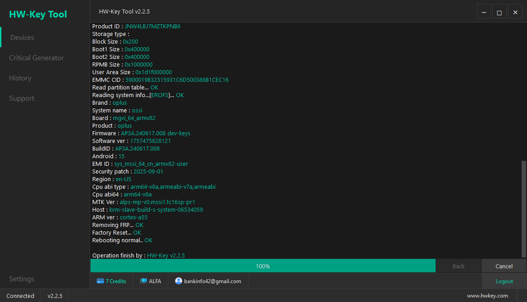Open the Devices panel in the sidebar
Viewport: 527px width, 302px height.
click(x=22, y=37)
